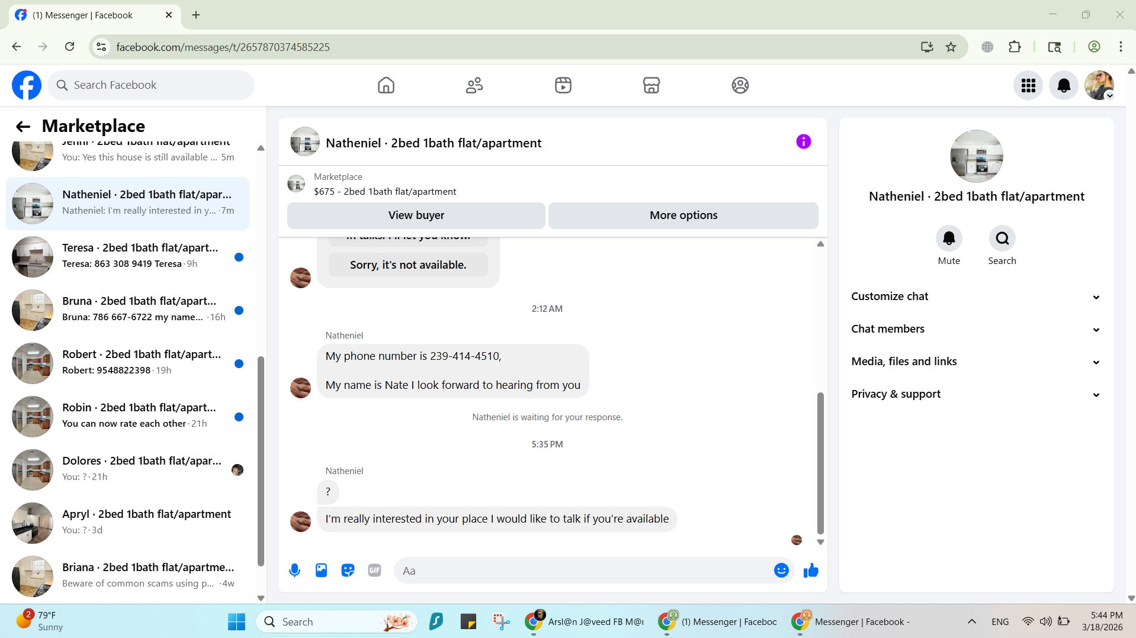Viewport: 1136px width, 638px height.
Task: Install app icon in address bar
Action: [x=927, y=47]
